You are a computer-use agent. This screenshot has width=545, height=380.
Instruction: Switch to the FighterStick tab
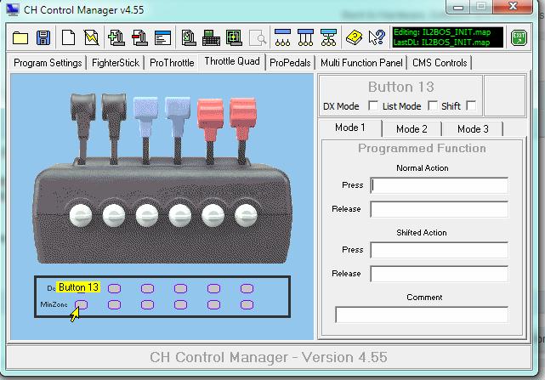coord(116,63)
